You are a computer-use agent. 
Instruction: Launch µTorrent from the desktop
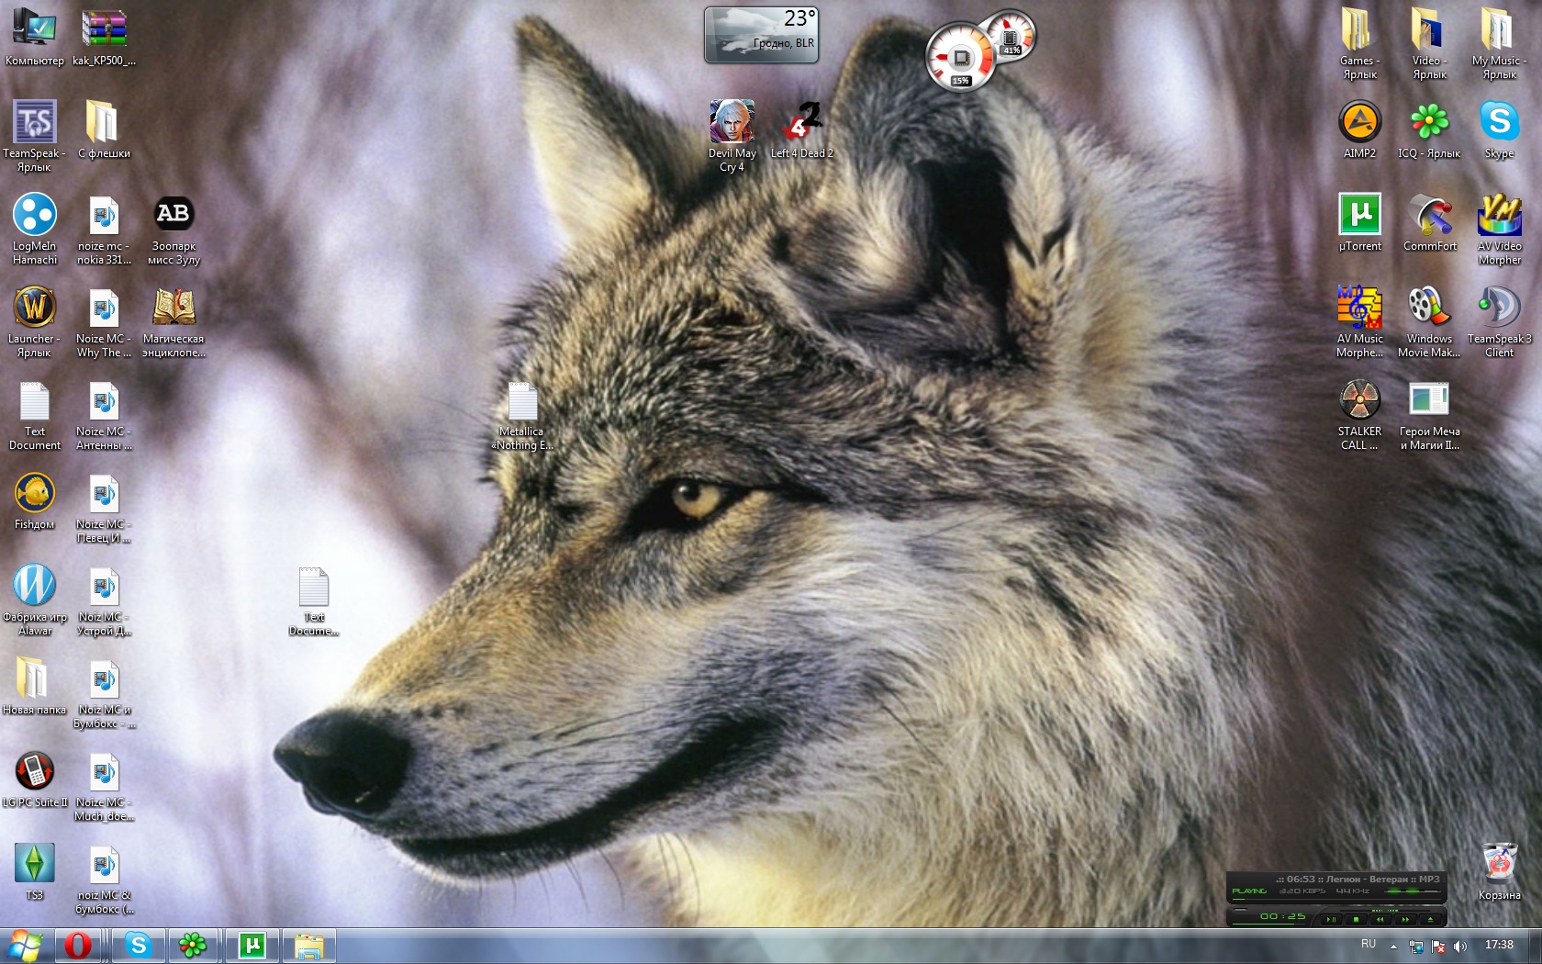(x=1359, y=215)
